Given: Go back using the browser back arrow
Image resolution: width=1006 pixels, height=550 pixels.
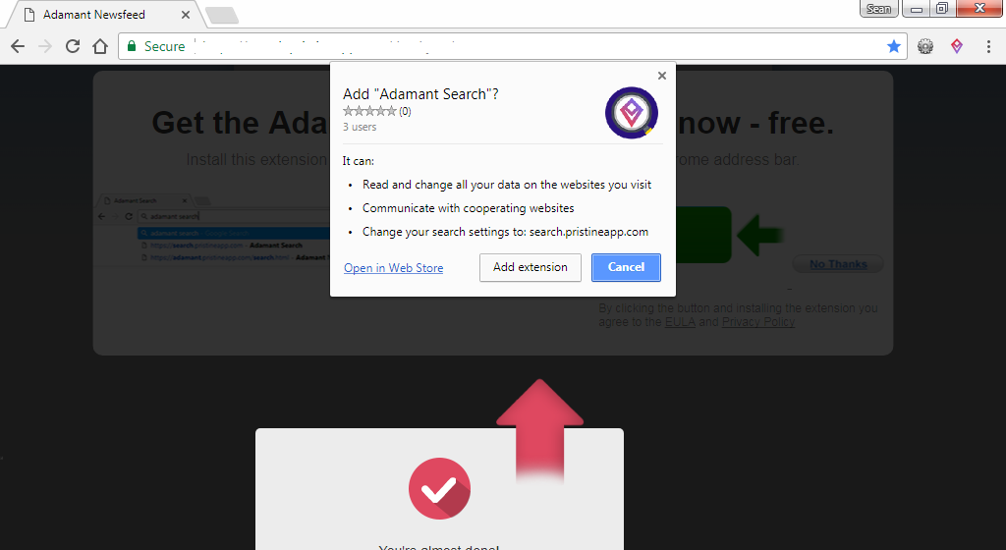Looking at the screenshot, I should pyautogui.click(x=18, y=46).
